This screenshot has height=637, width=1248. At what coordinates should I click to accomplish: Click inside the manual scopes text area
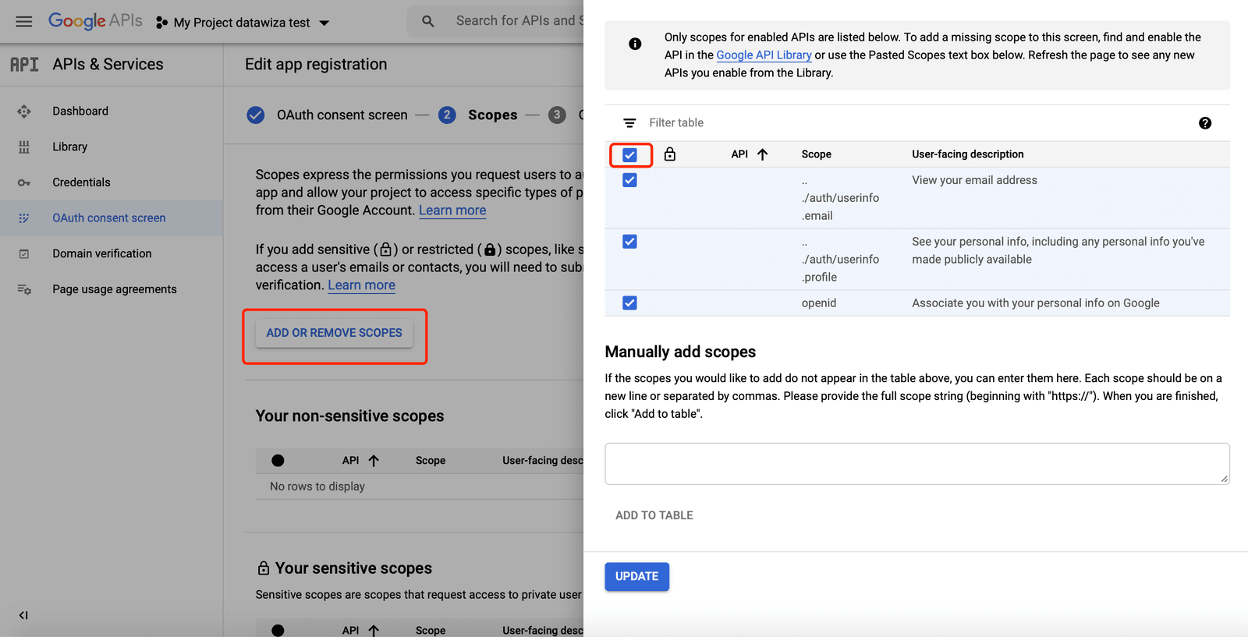[917, 464]
